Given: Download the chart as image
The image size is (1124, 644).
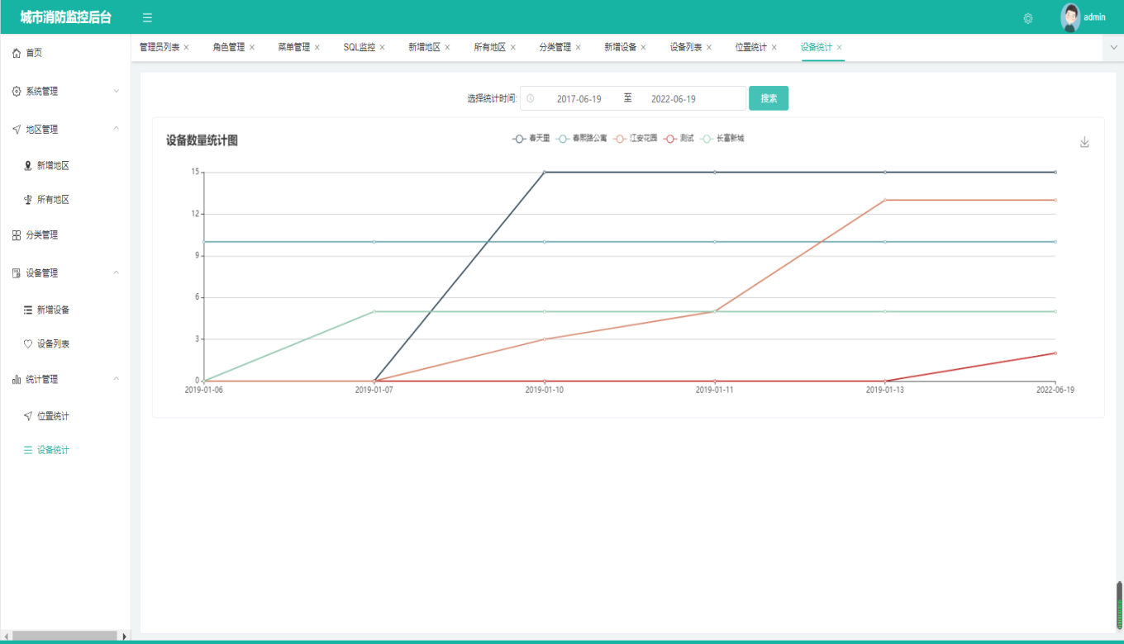Looking at the screenshot, I should click(1085, 142).
